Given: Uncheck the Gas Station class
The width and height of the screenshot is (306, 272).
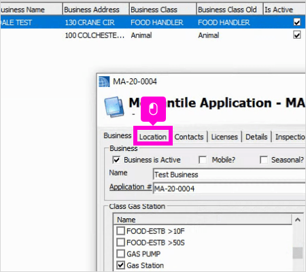Looking at the screenshot, I should point(120,265).
